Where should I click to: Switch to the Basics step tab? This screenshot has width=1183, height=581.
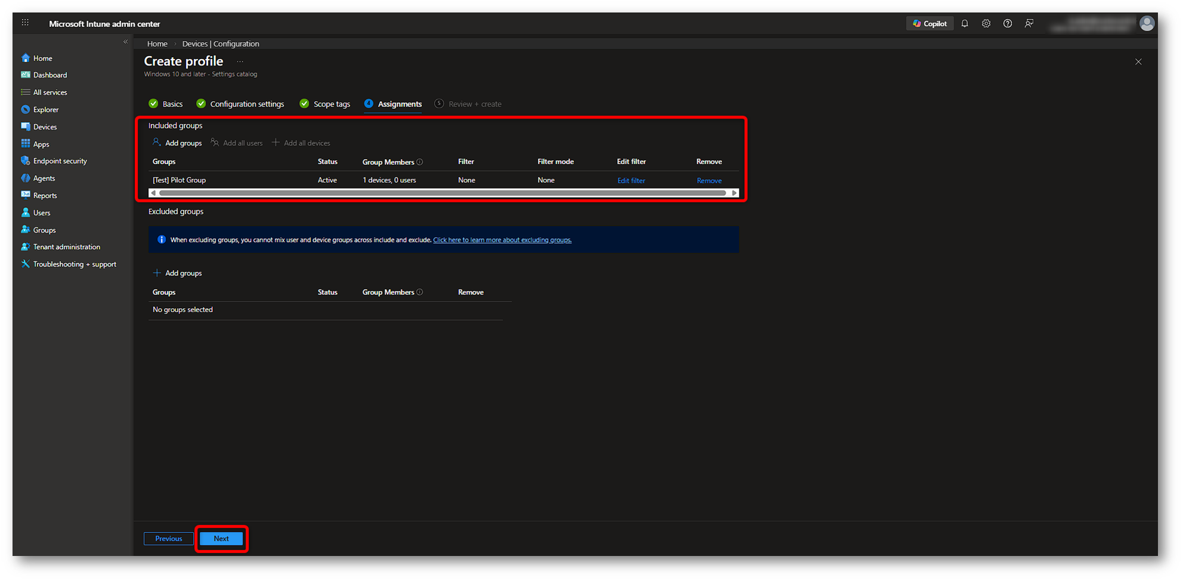pyautogui.click(x=166, y=104)
